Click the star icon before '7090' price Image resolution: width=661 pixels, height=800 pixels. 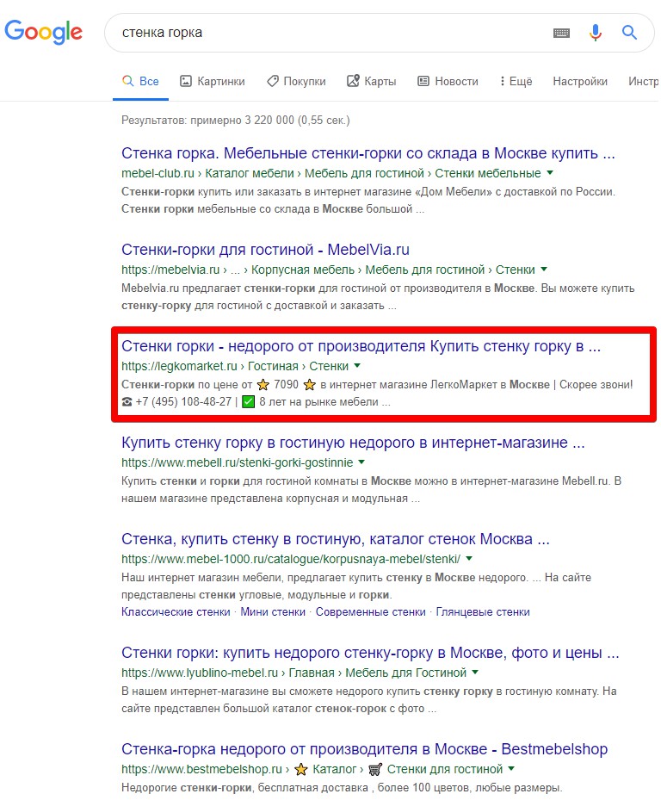(x=263, y=385)
